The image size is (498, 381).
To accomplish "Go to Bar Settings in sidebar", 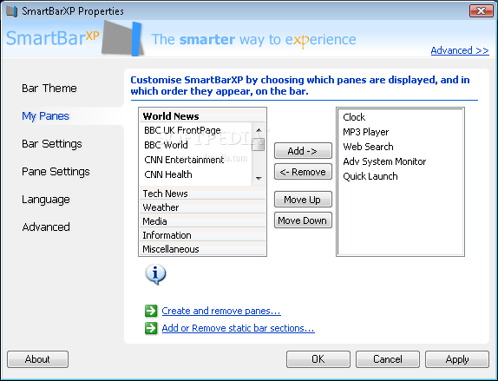I will click(x=52, y=143).
